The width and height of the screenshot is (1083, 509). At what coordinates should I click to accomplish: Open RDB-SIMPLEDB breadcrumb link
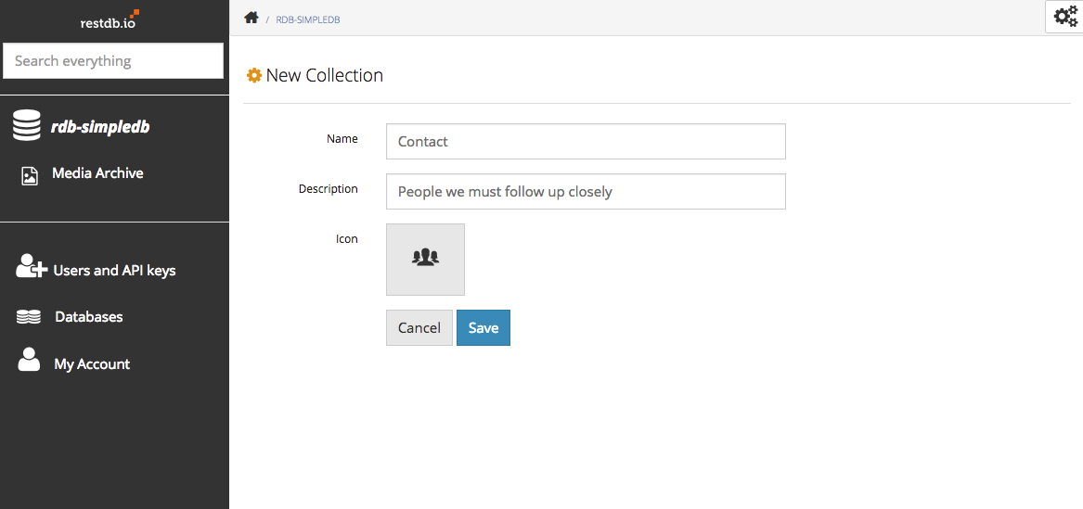coord(308,20)
